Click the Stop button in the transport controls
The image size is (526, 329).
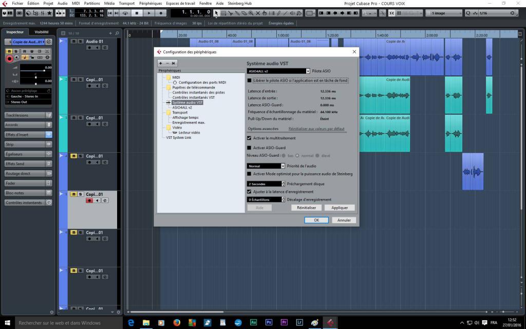[x=137, y=13]
